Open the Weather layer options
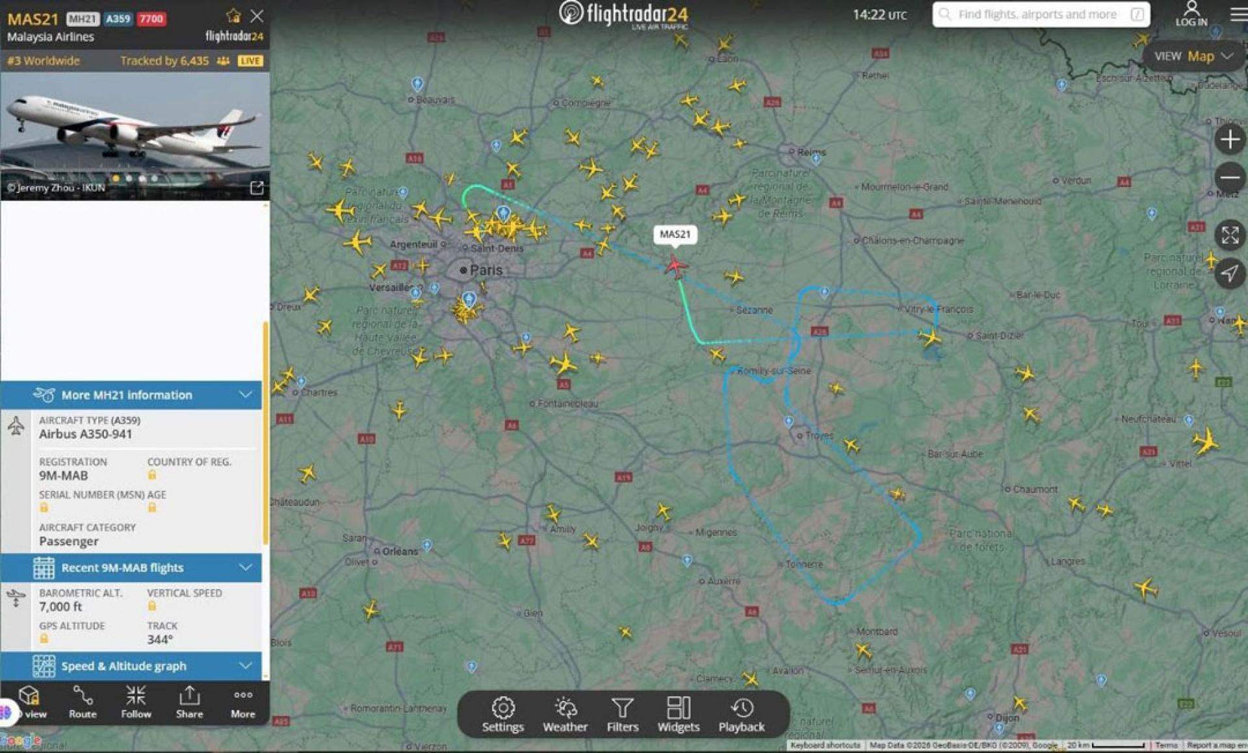Screen dimensions: 1248x753 pyautogui.click(x=565, y=715)
